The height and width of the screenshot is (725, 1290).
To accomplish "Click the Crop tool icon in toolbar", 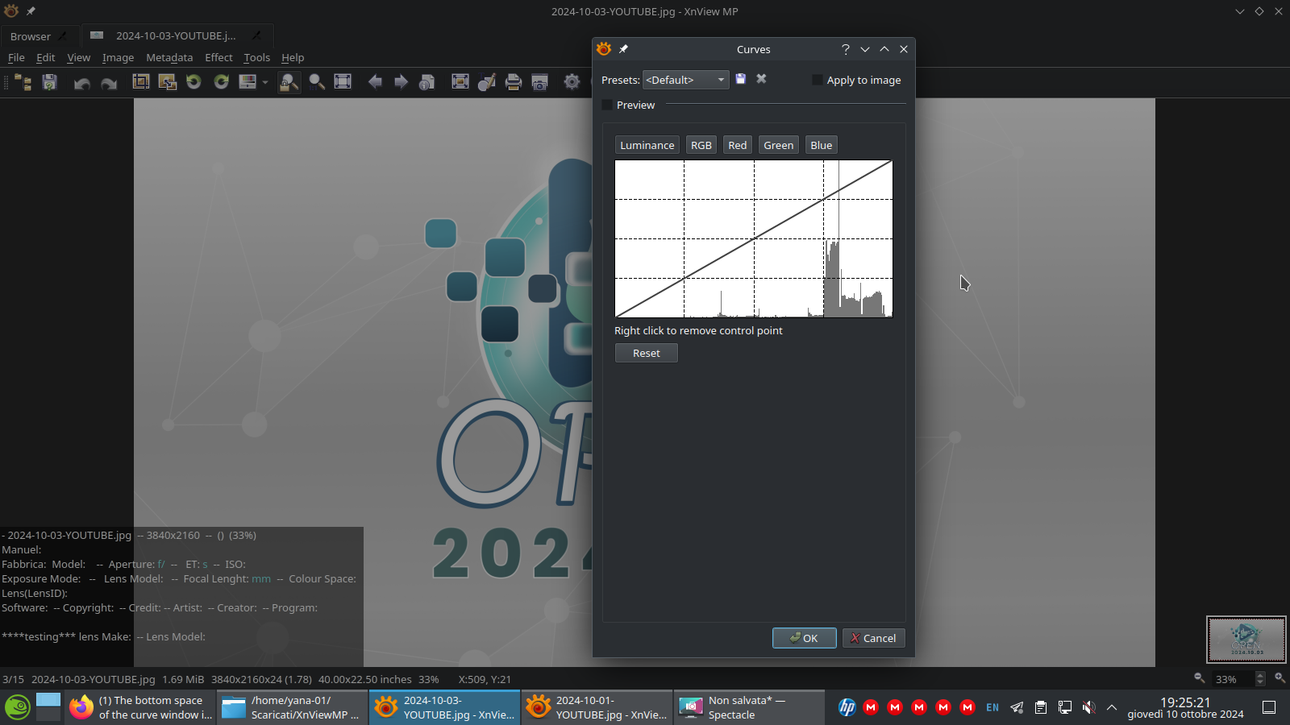I will (141, 81).
